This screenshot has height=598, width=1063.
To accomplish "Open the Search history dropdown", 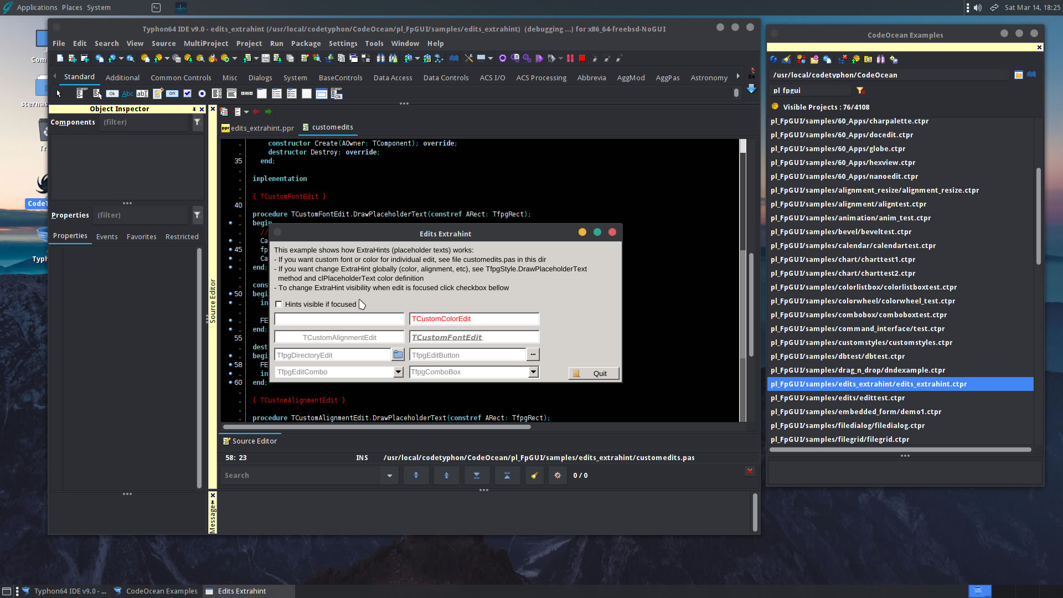I will coord(390,476).
